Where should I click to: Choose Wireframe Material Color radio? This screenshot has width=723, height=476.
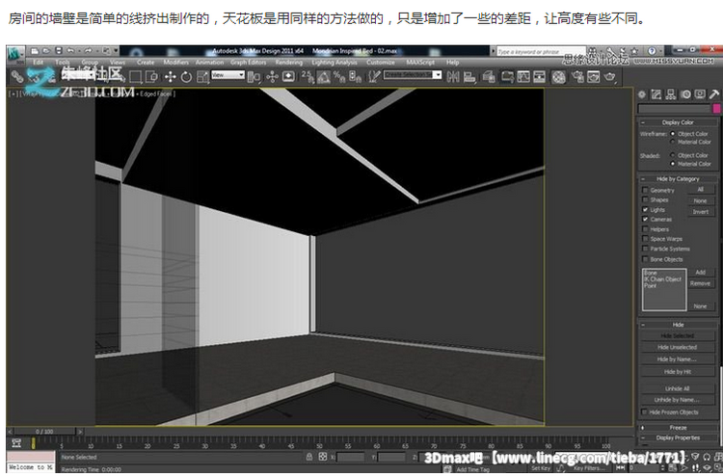click(x=672, y=142)
